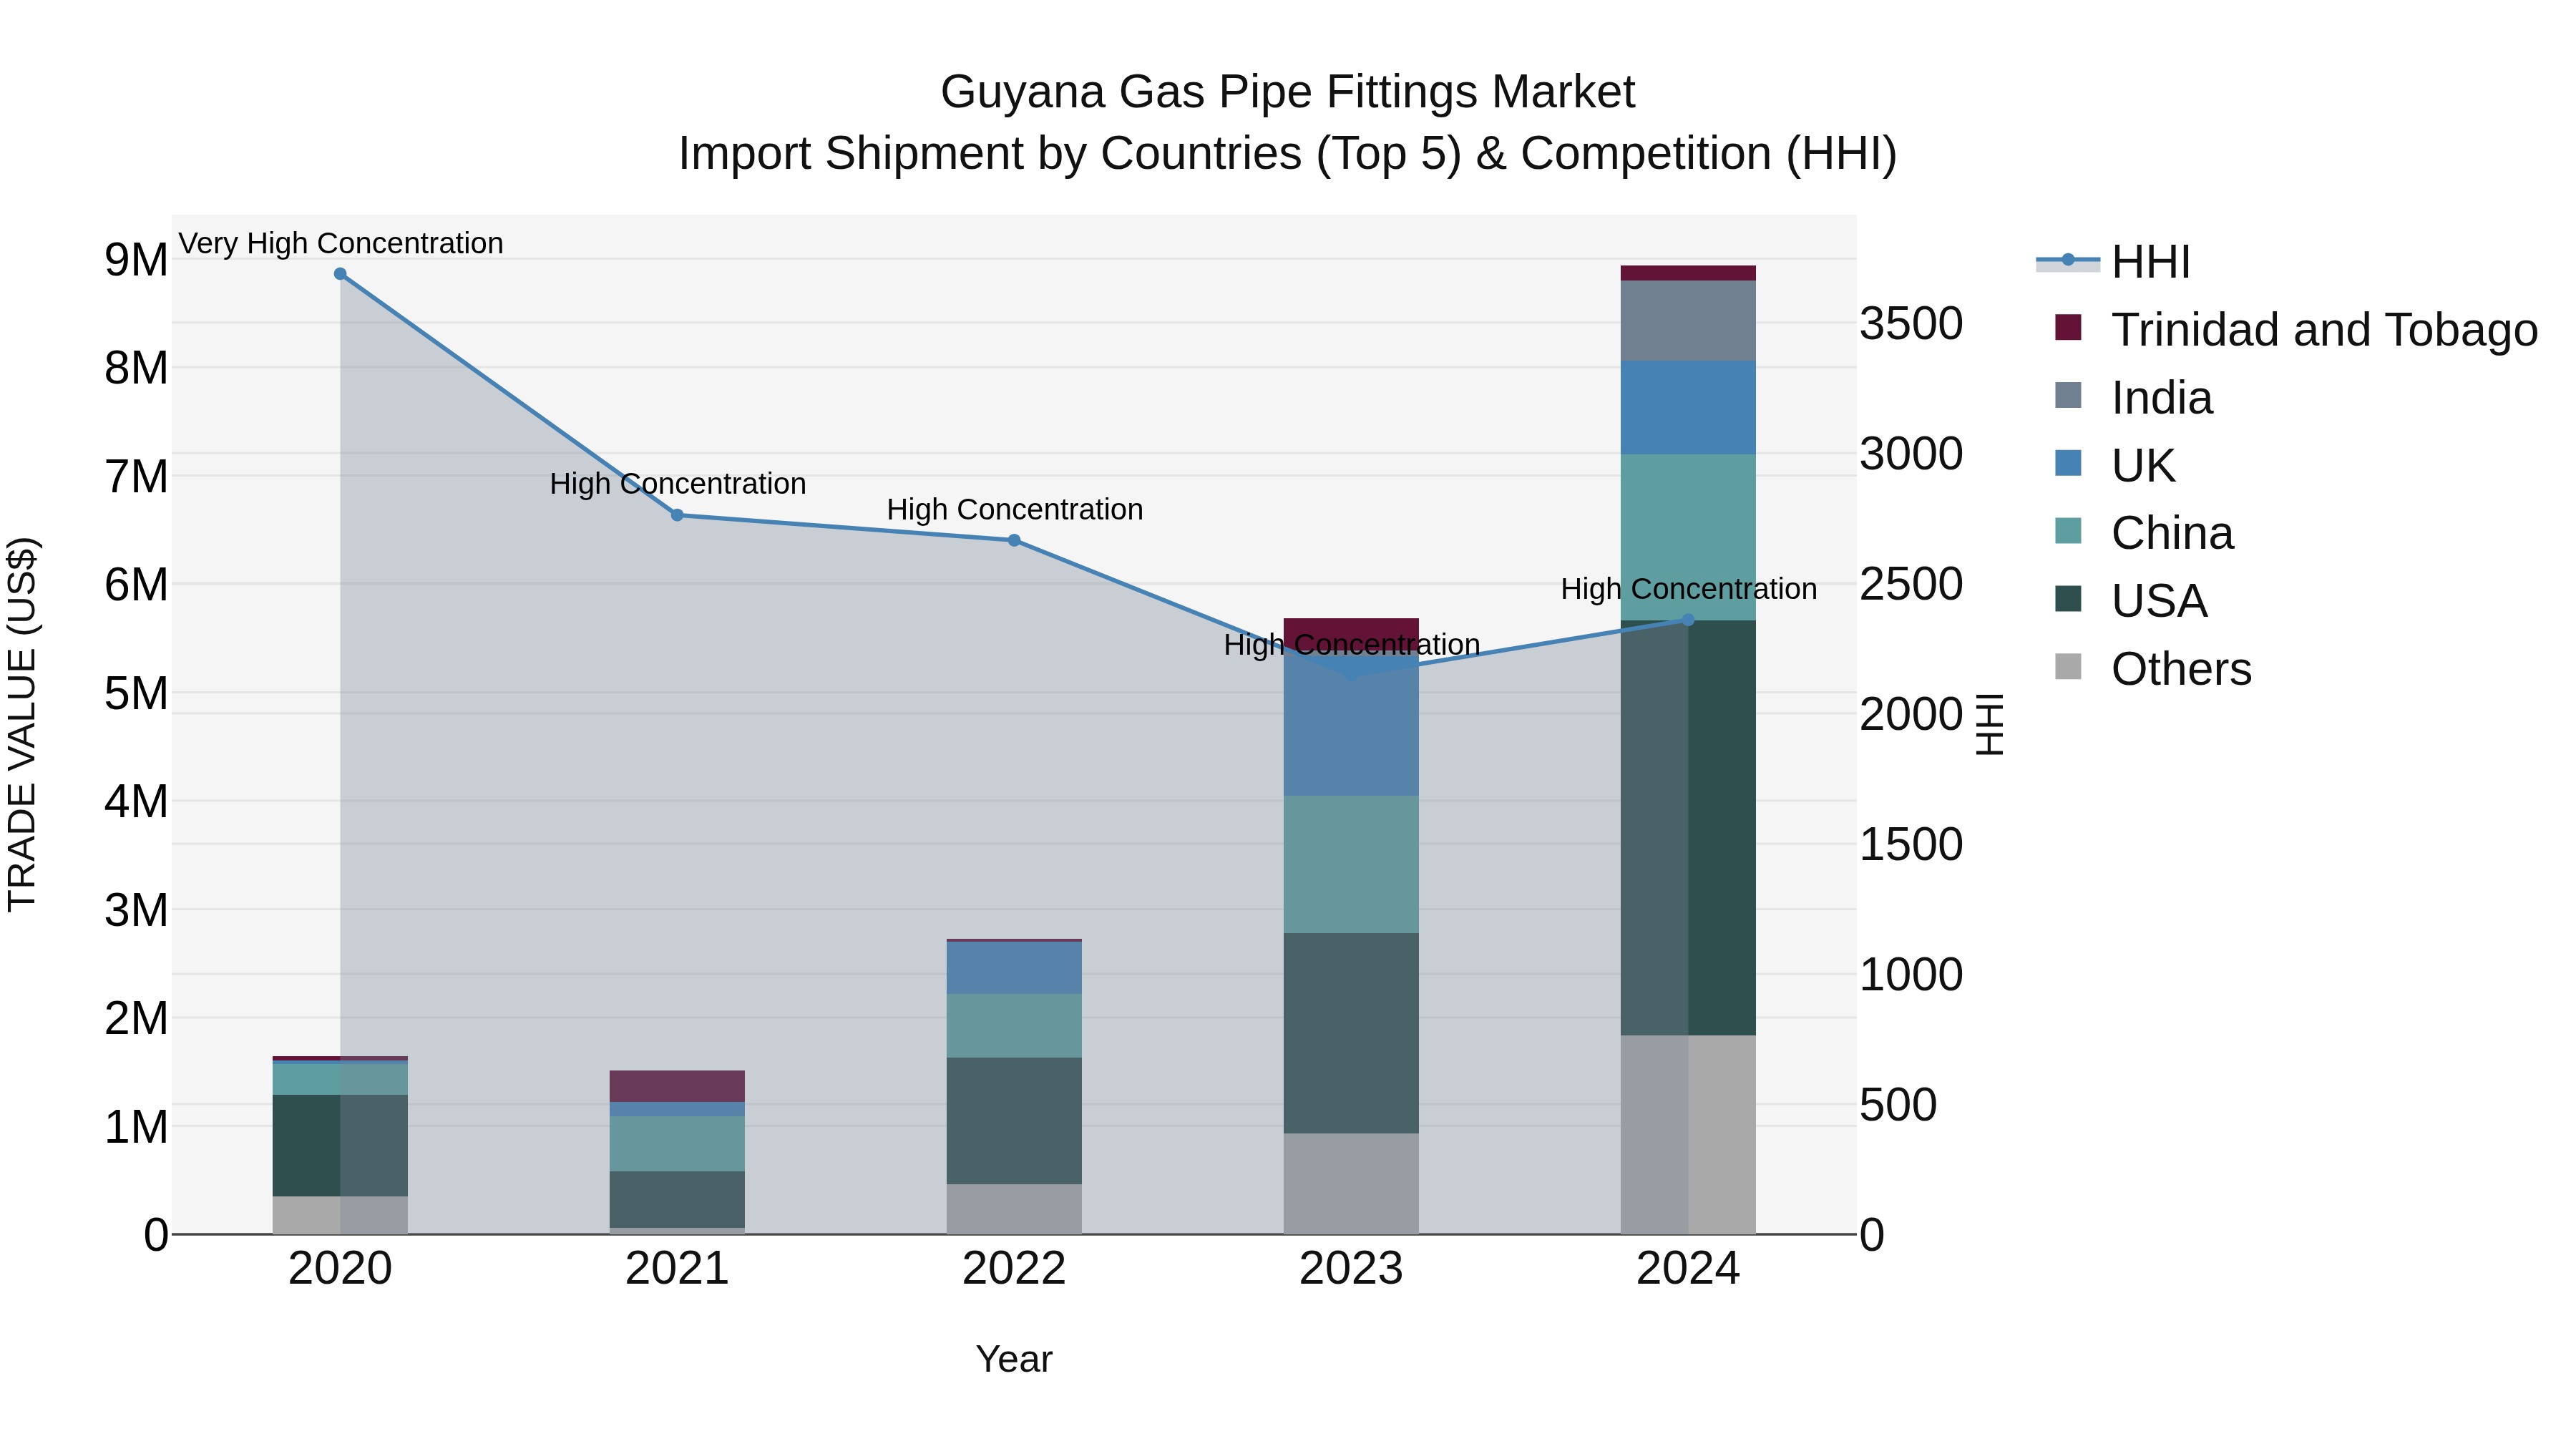Click the Others segment of 2023 bar
Screen dimensions: 2576x1449
click(1351, 1184)
